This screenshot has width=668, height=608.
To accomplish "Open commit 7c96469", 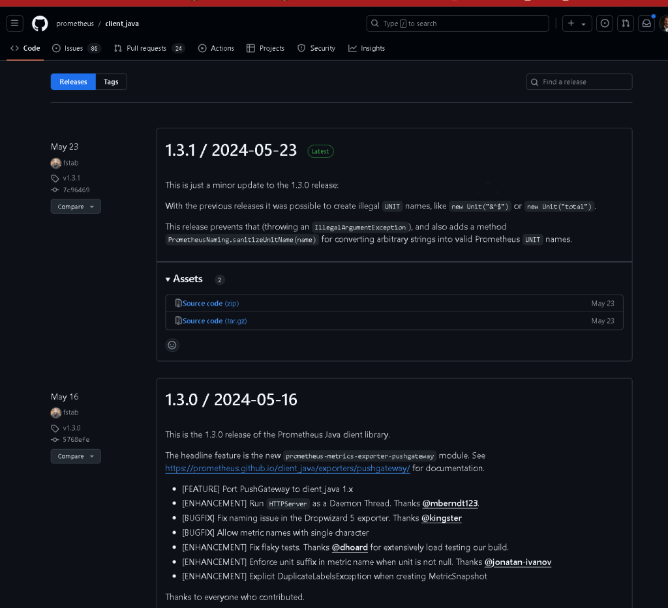I will click(76, 190).
